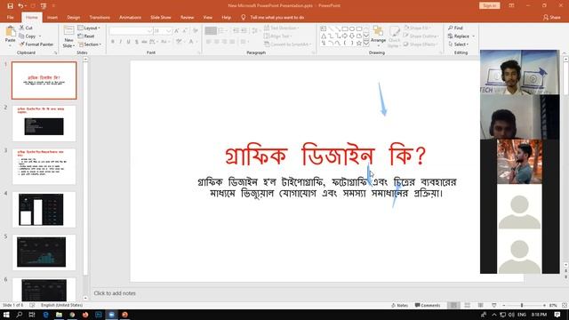Toggle Underline formatting
This screenshot has width=569, height=320.
point(128,42)
